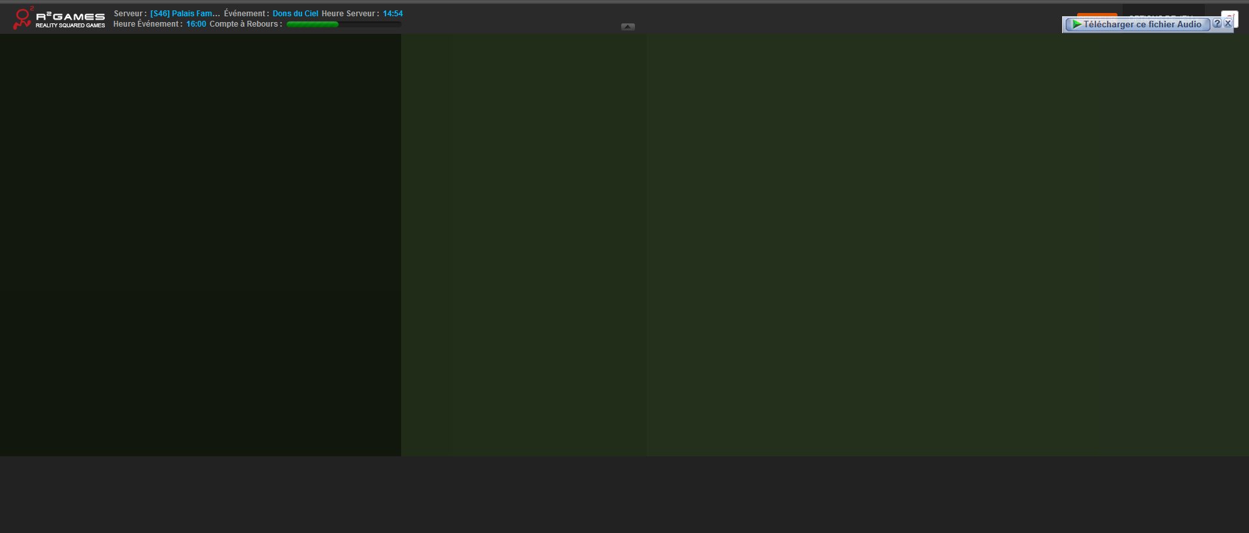Click the green game area on the right

(824, 244)
